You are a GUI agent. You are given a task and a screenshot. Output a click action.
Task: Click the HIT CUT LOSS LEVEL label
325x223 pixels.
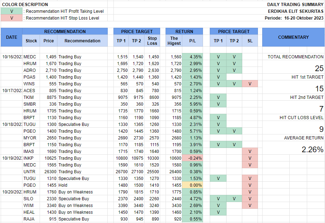[x=301, y=118]
